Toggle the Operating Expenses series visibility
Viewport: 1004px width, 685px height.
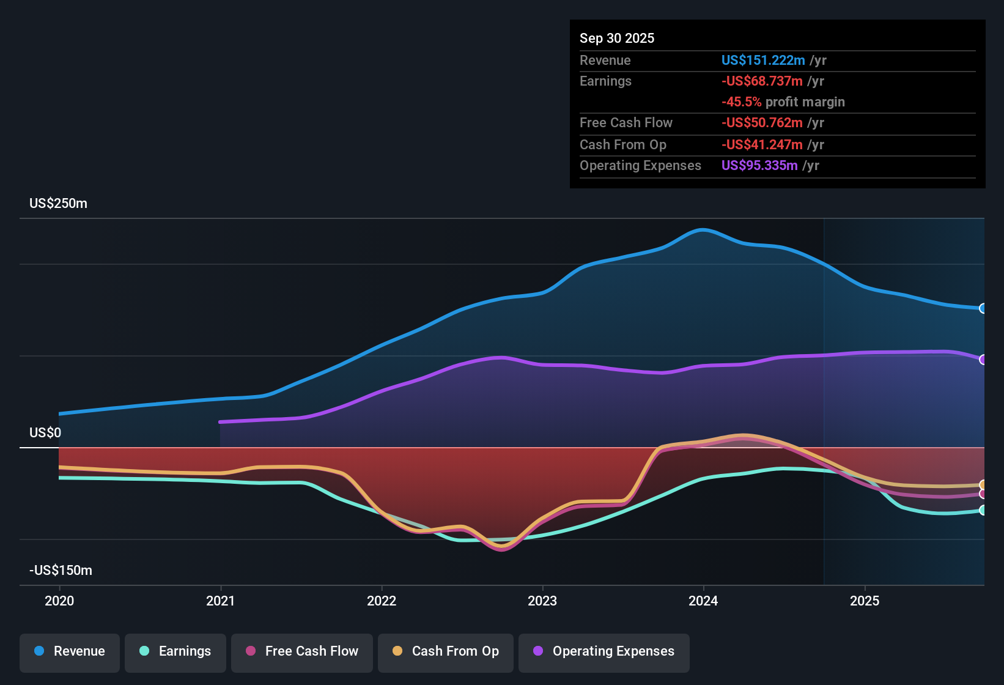603,651
